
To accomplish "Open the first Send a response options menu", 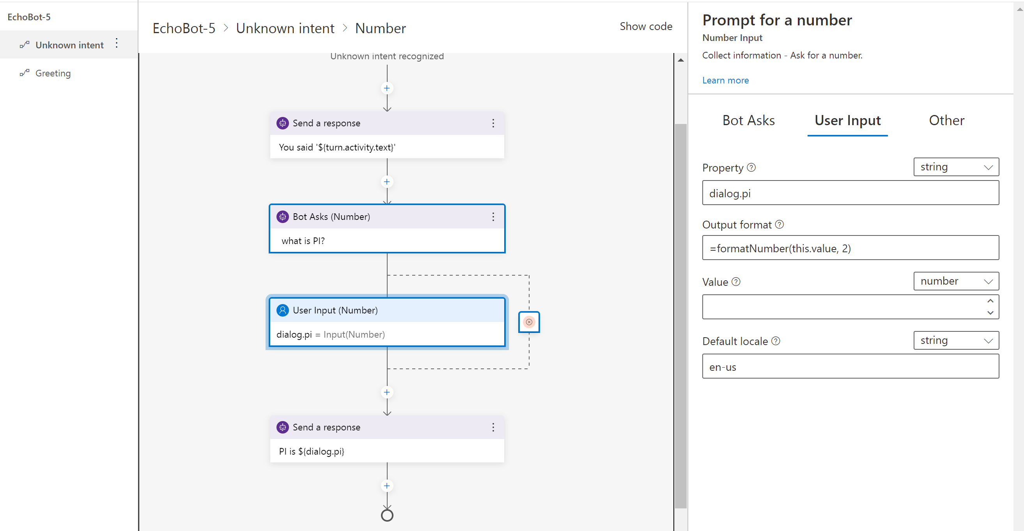I will 493,123.
